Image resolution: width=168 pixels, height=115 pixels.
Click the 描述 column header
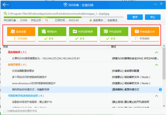[113, 47]
